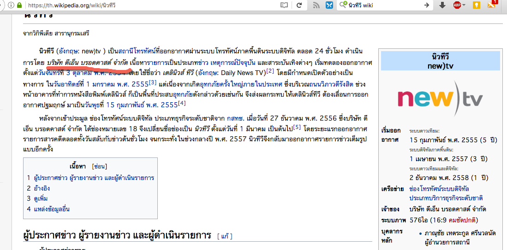The height and width of the screenshot is (250, 507).
Task: Hide the contents box via ซ่อน
Action: pyautogui.click(x=99, y=167)
